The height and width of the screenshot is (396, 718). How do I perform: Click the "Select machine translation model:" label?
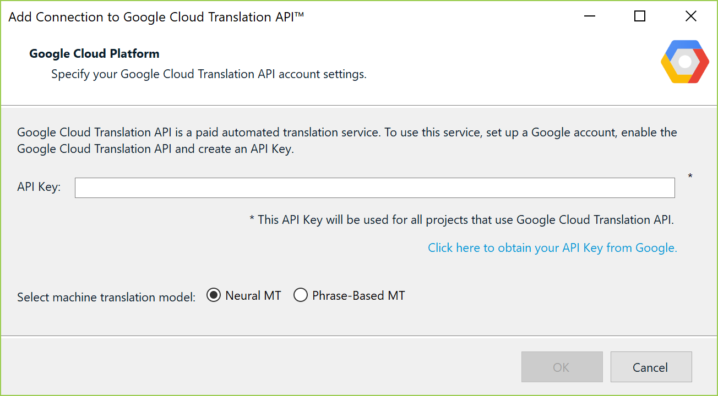coord(106,298)
